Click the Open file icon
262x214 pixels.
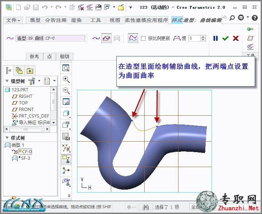pyautogui.click(x=27, y=7)
